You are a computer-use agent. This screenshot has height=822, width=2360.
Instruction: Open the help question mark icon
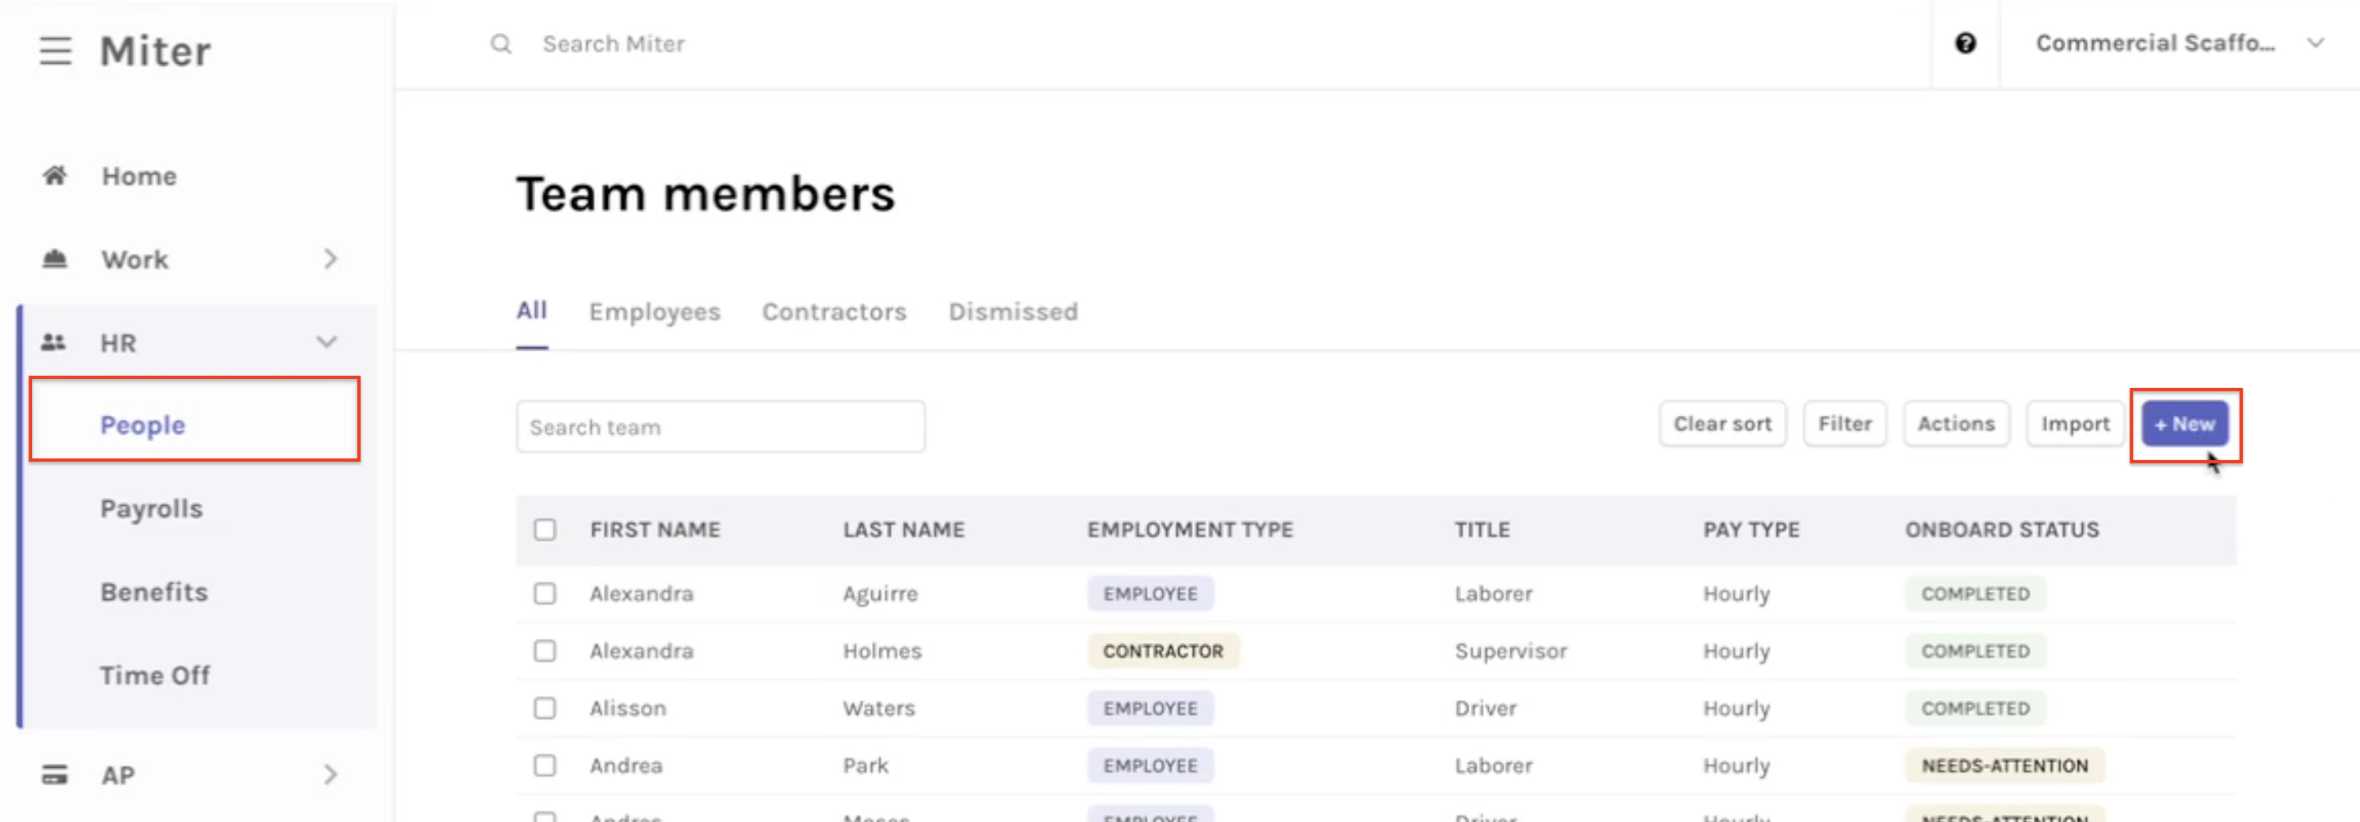[x=1965, y=44]
